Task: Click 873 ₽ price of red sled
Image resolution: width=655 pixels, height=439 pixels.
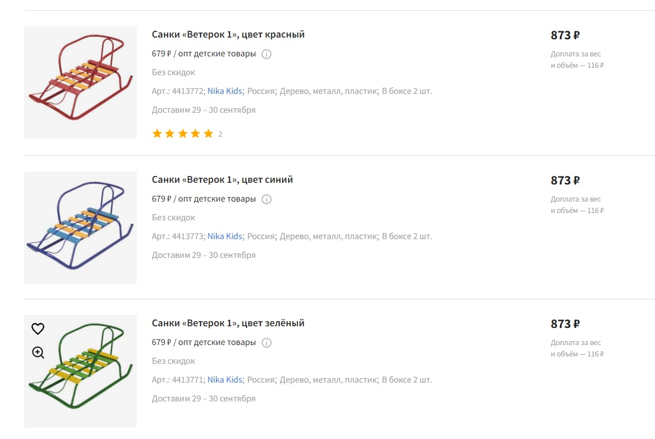Action: pos(565,35)
